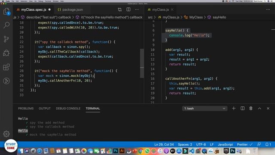Open the Debug view with the bug icon
This screenshot has height=155, width=275.
pos(6,53)
